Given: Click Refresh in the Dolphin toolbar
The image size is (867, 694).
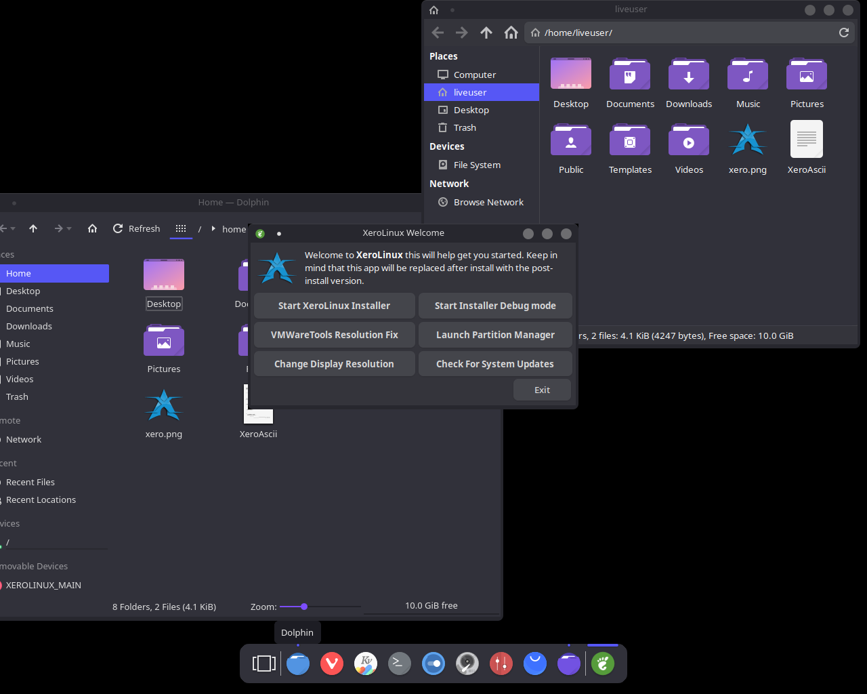Looking at the screenshot, I should click(136, 228).
